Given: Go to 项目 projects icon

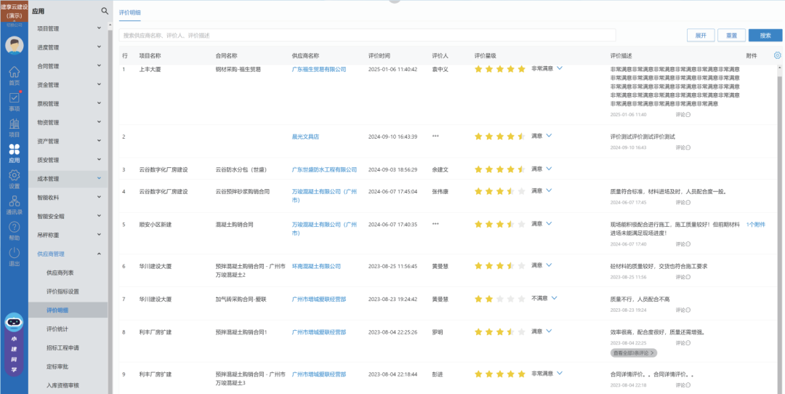Looking at the screenshot, I should [x=14, y=126].
